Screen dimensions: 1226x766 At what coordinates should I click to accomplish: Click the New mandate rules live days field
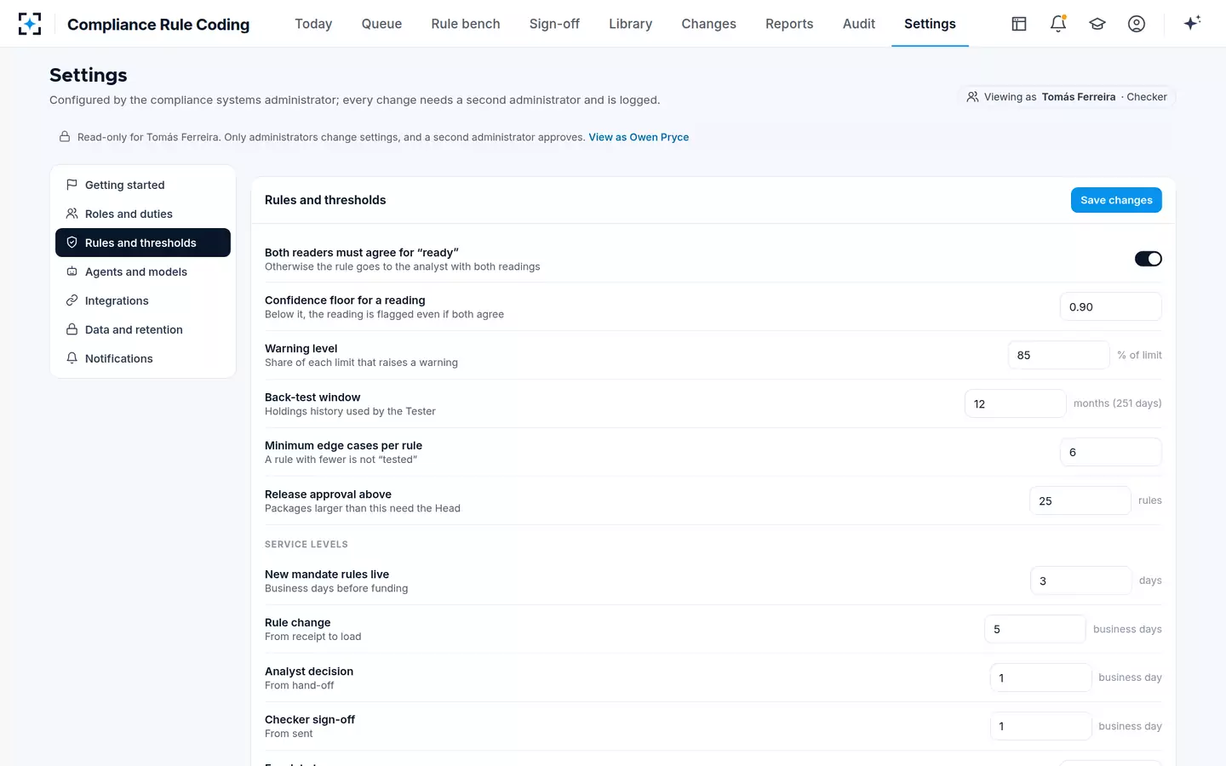pyautogui.click(x=1080, y=580)
